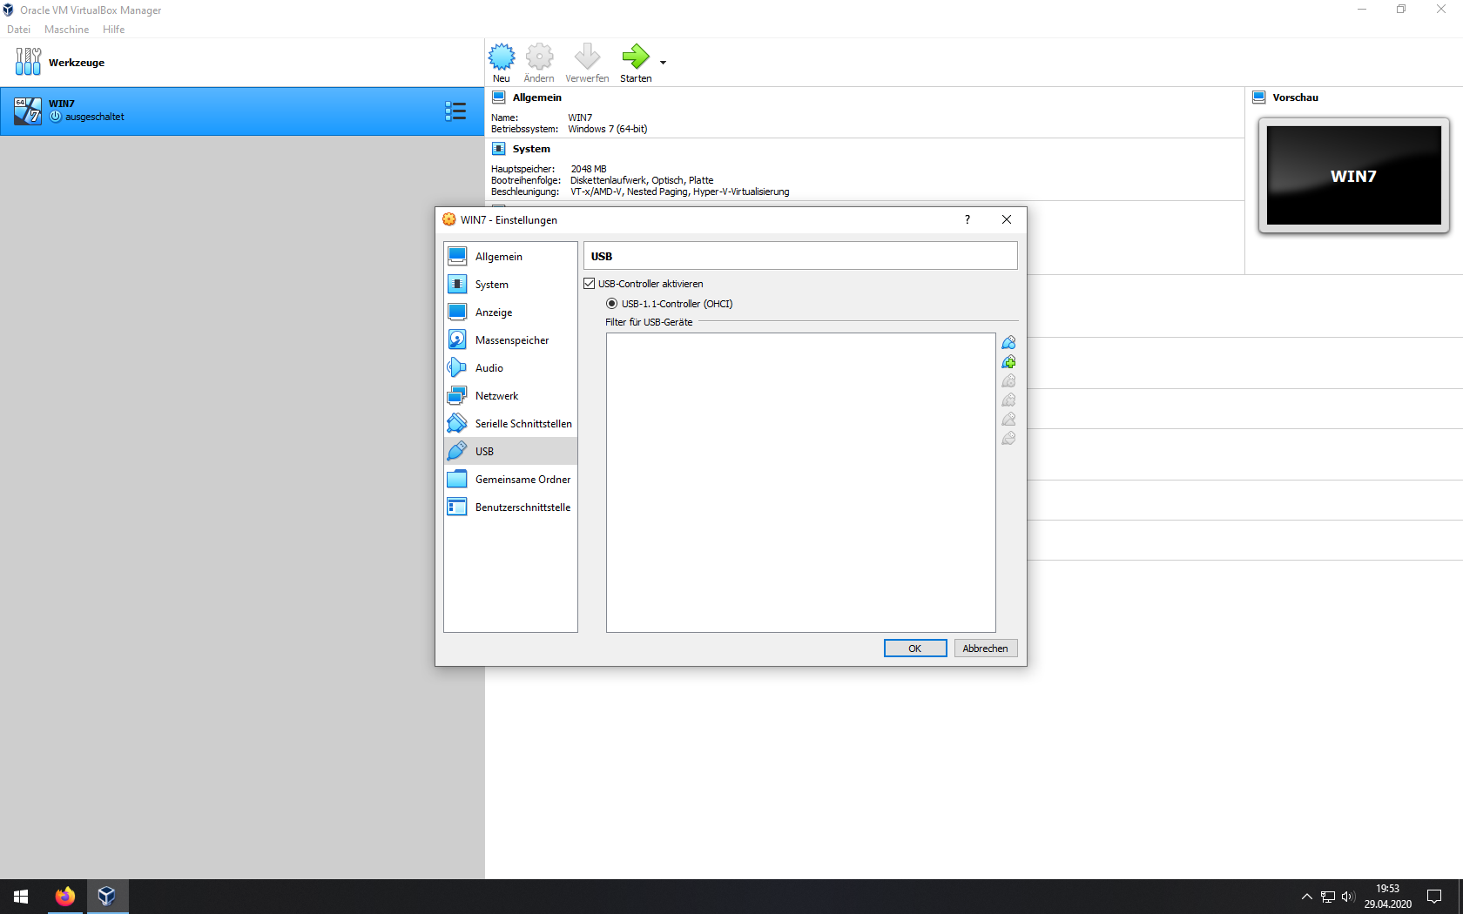Click 'Diskettenlaufwerk, Optisch, Platte' boot order text
1463x914 pixels.
coord(642,180)
